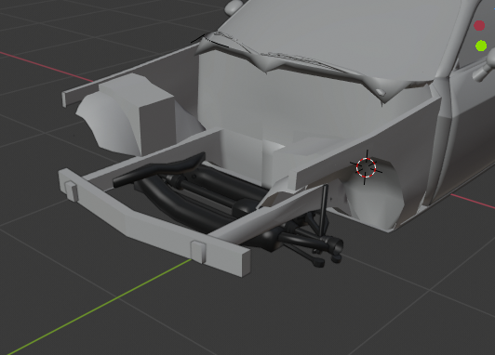The height and width of the screenshot is (355, 495).
Task: Select the long left fender top rail
Action: click(x=129, y=75)
